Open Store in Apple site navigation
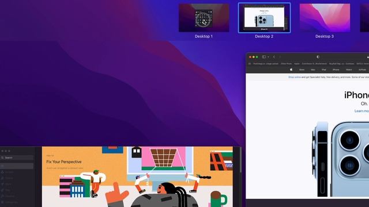 [302, 70]
